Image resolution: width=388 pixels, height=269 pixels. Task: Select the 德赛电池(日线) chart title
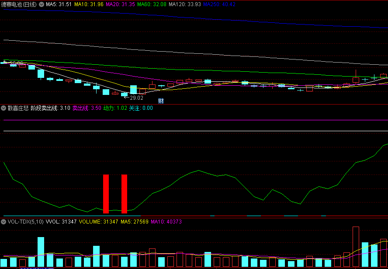[19, 4]
